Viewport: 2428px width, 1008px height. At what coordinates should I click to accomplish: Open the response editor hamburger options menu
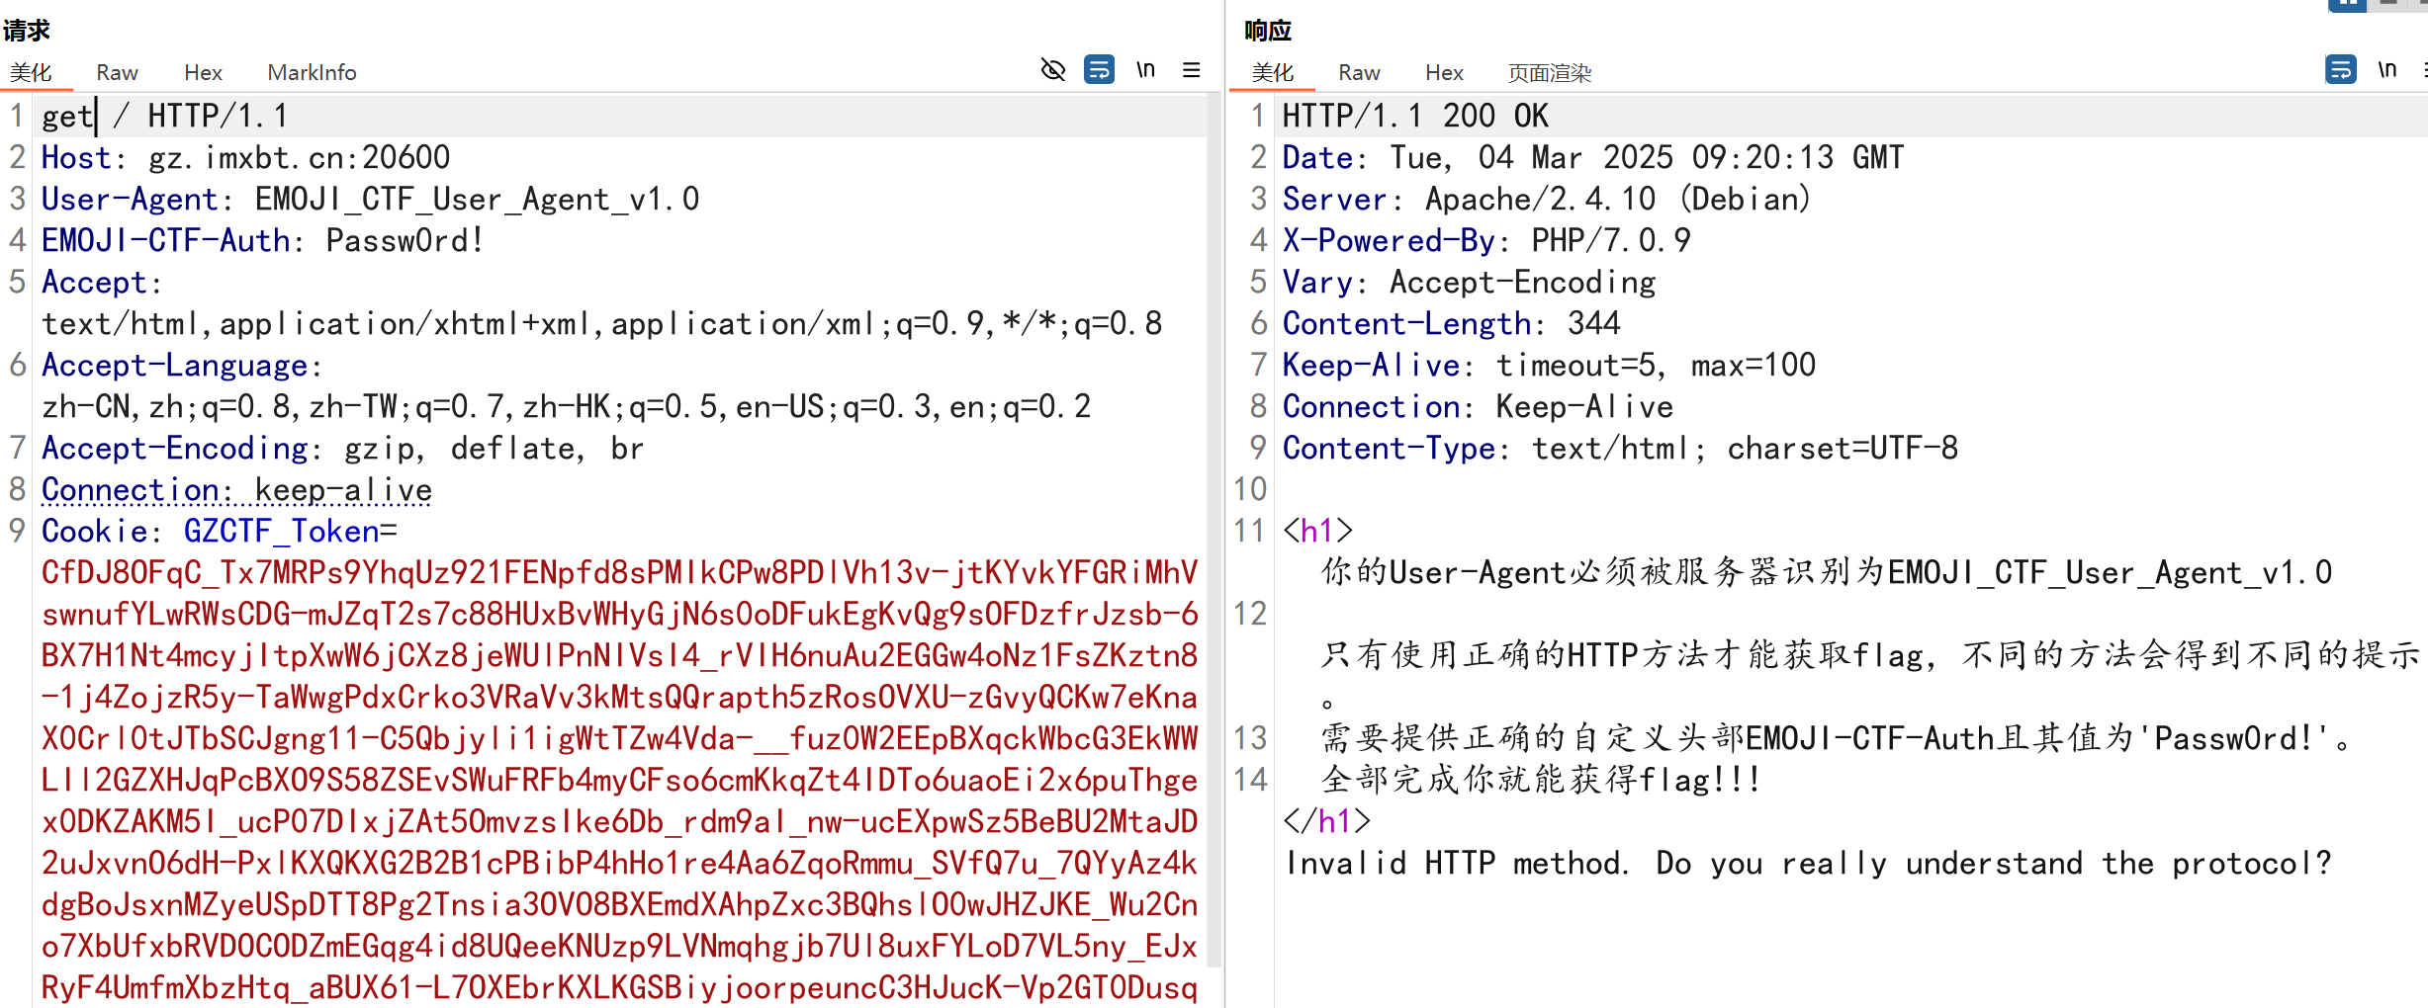(2425, 69)
